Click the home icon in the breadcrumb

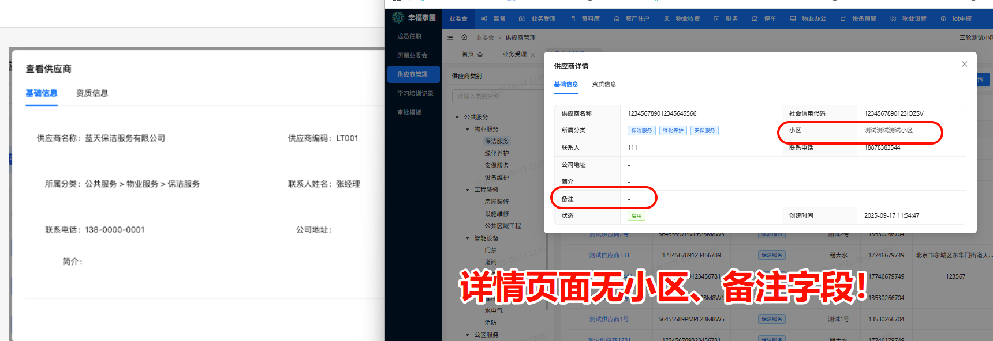coord(464,37)
